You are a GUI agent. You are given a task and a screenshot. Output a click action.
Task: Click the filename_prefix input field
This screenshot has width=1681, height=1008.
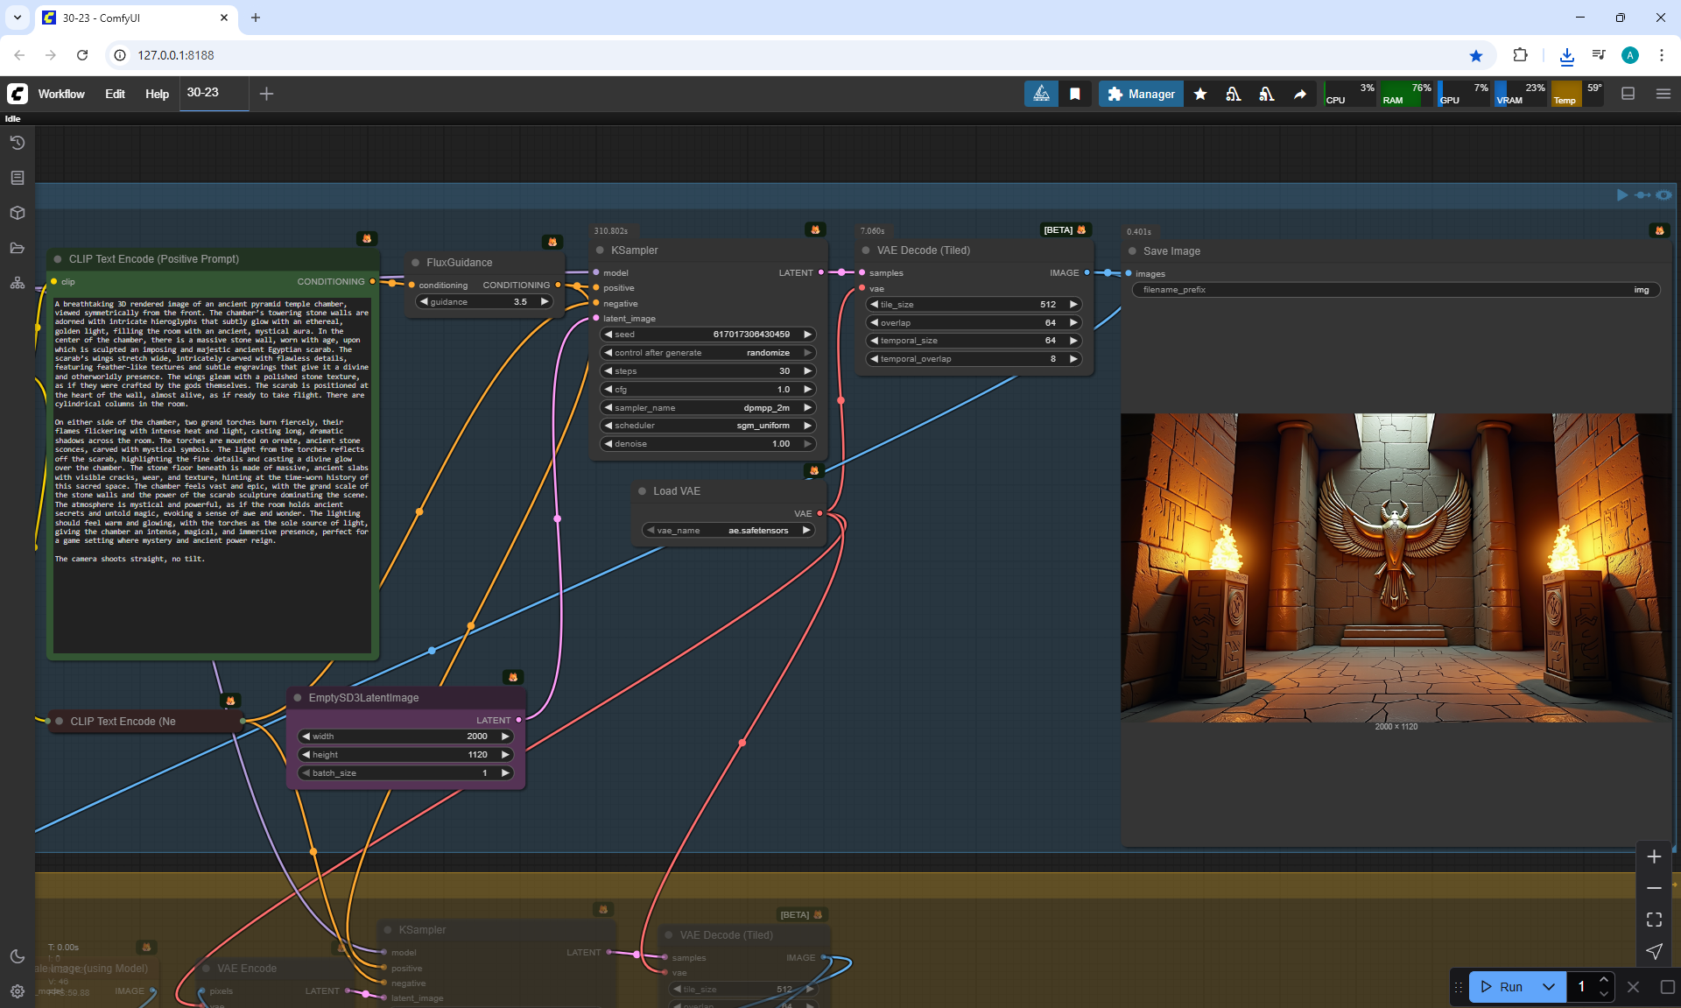[x=1396, y=290]
